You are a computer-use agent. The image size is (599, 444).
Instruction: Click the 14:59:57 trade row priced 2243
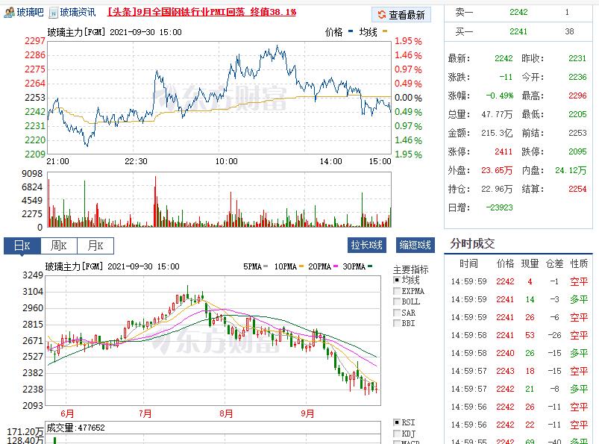[x=518, y=371]
